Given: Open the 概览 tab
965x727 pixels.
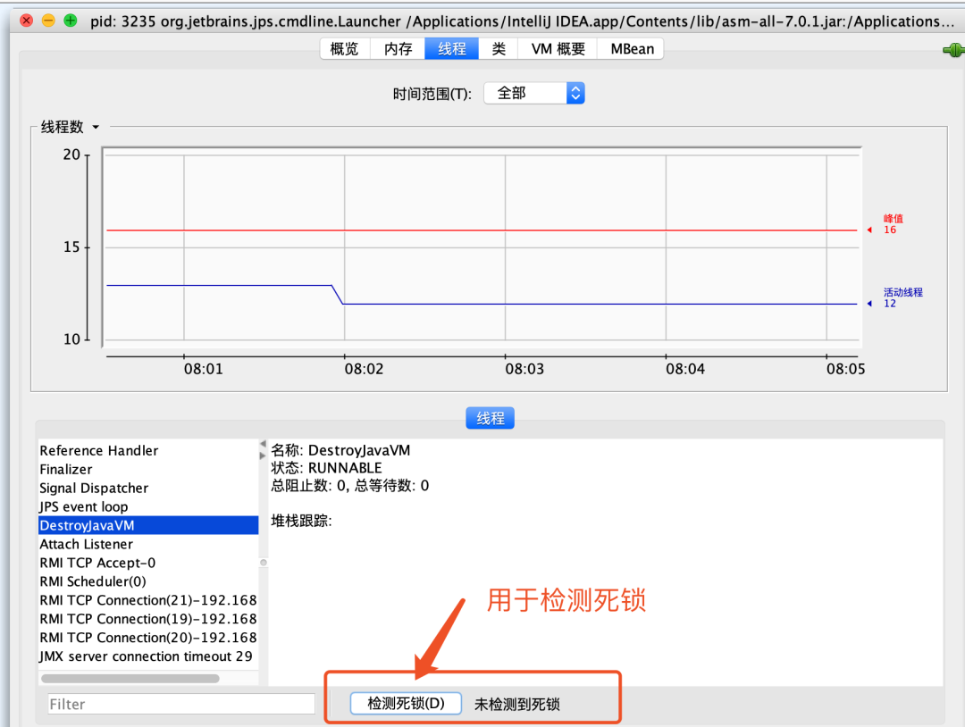Looking at the screenshot, I should coord(345,48).
